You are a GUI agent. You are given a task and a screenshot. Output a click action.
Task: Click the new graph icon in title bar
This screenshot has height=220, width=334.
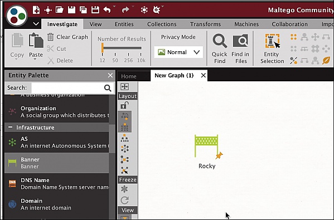click(36, 10)
